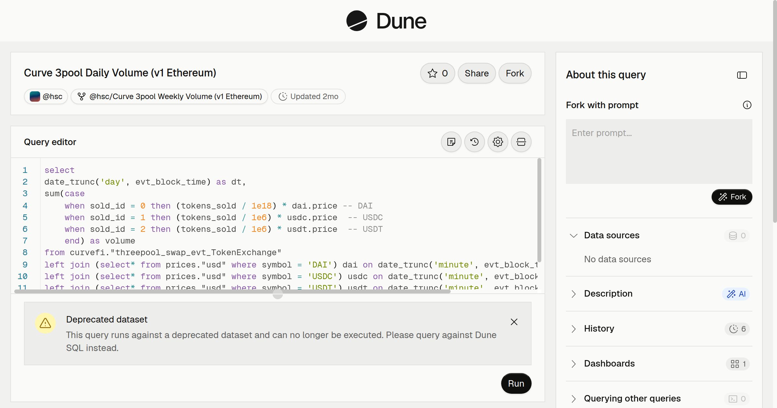Collapse the Data sources section
Screen dimensions: 777x408
pos(573,235)
